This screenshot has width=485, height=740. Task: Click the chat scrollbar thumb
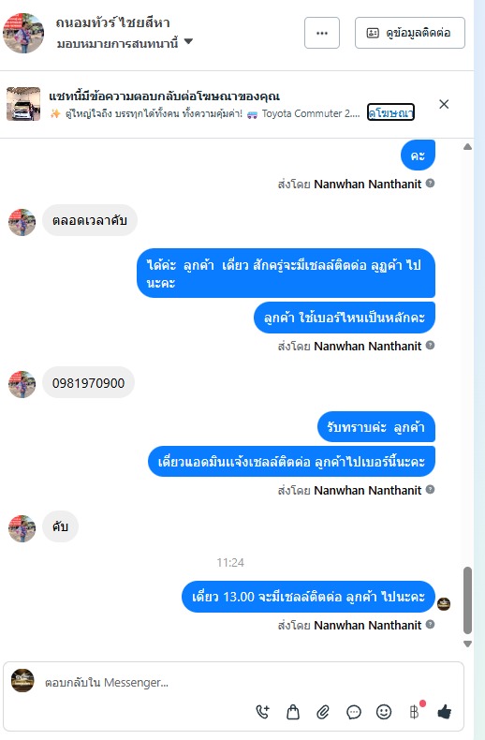[467, 600]
